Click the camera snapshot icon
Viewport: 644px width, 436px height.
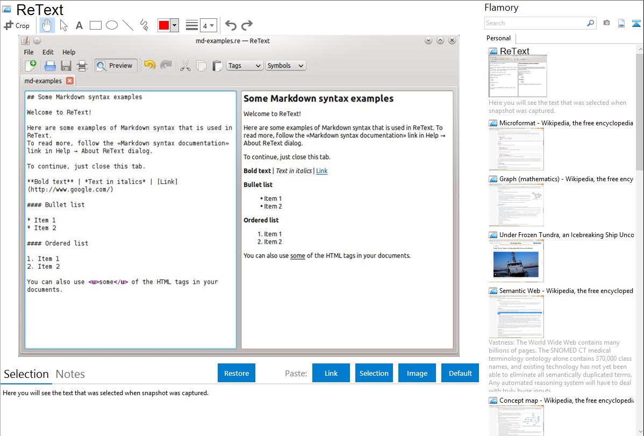point(606,23)
